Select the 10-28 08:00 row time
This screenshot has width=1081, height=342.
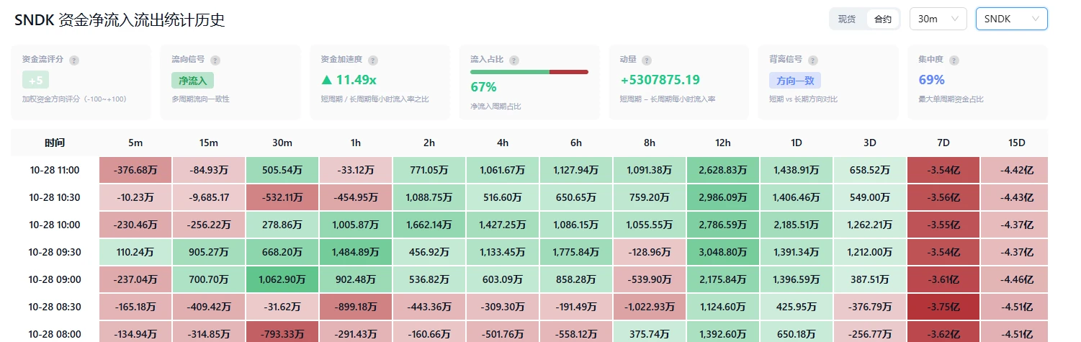click(55, 334)
